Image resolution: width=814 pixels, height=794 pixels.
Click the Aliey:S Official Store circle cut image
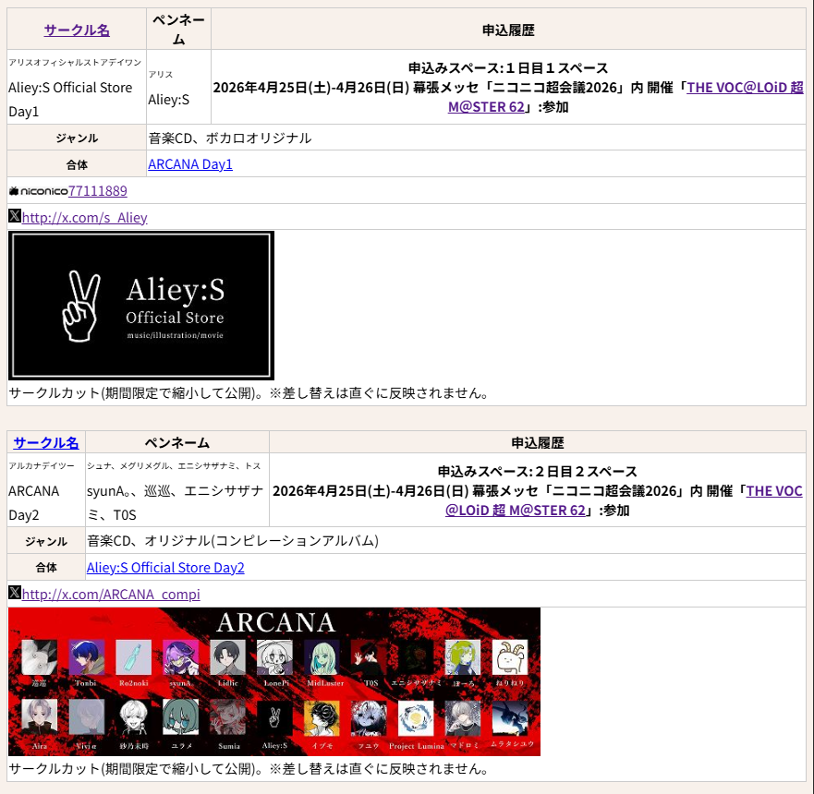[x=140, y=305]
